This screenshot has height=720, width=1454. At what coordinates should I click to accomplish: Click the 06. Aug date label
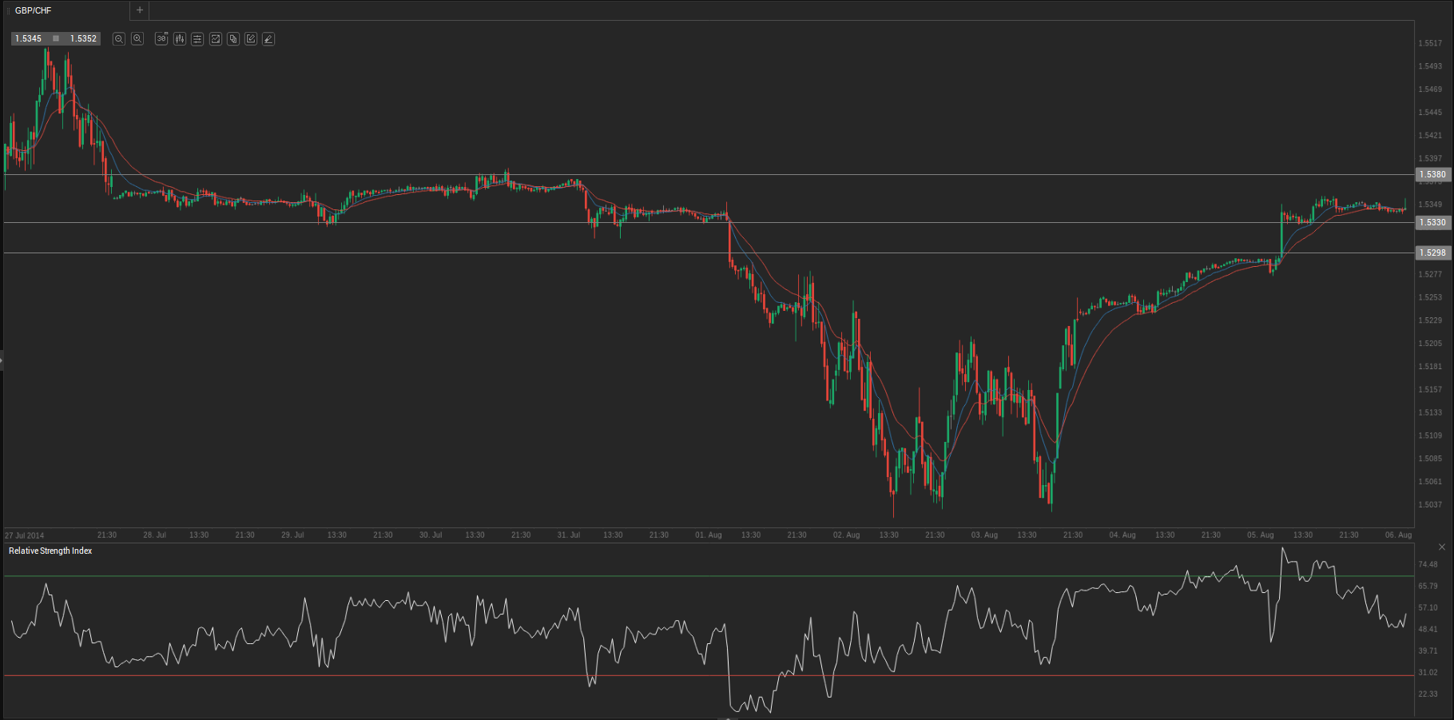point(1399,535)
